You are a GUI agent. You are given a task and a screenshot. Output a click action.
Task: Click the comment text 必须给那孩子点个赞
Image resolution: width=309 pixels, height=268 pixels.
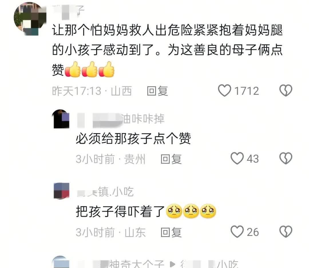point(133,138)
